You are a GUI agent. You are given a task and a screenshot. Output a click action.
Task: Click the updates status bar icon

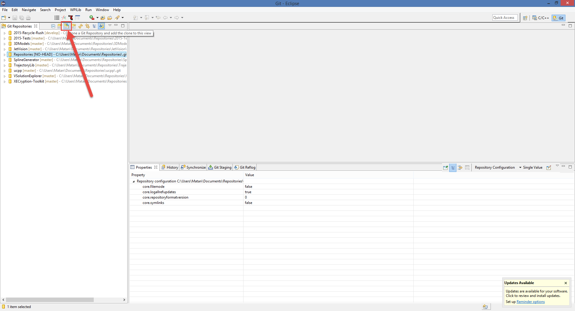pos(485,307)
